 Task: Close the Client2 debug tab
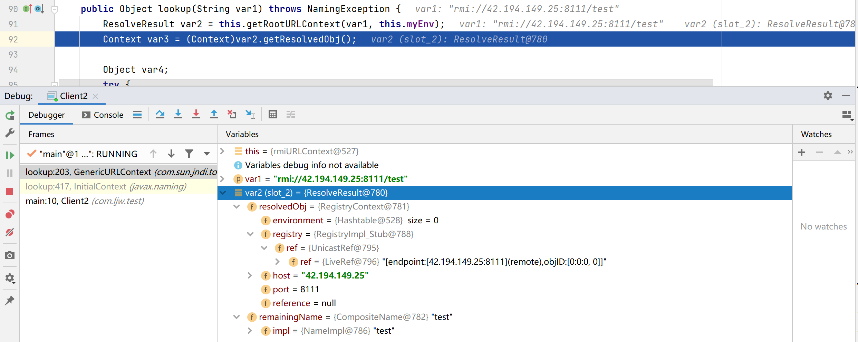pos(96,96)
